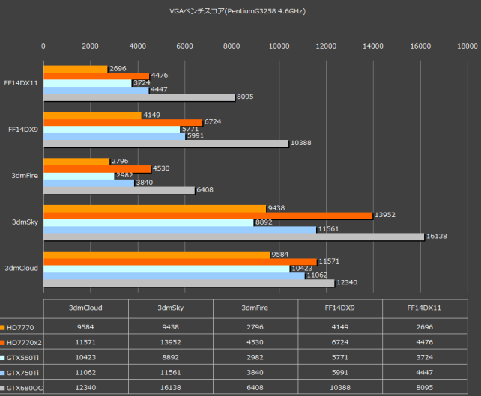Click table cell 3840 in GTX750Ti row
The height and width of the screenshot is (396, 481).
255,373
